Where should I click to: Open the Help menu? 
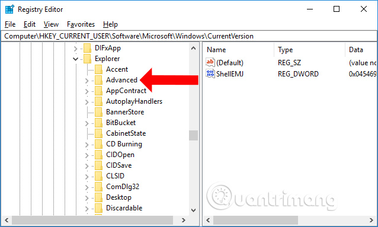coord(110,24)
